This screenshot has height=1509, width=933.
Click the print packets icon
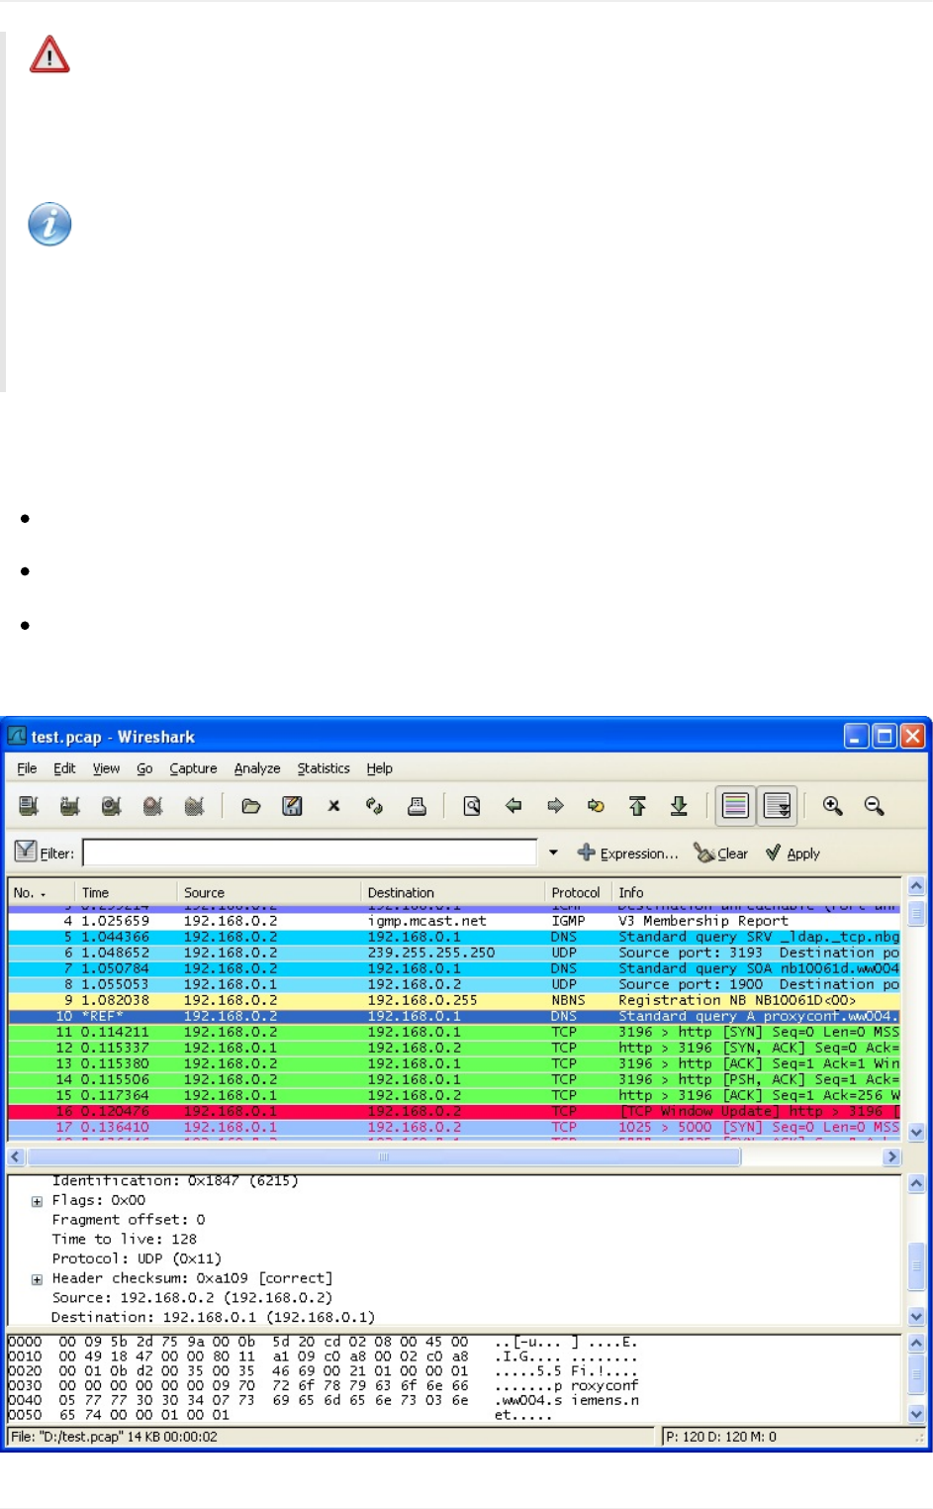[x=417, y=806]
